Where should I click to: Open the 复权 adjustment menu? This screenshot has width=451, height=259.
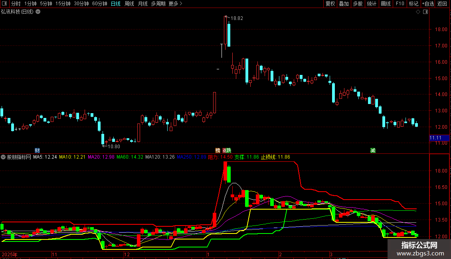tap(330, 4)
